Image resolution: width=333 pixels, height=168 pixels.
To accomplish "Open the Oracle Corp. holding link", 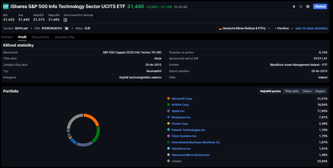I will [x=180, y=123].
